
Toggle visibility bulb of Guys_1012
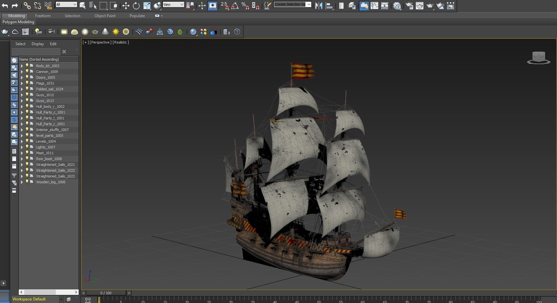[x=27, y=95]
